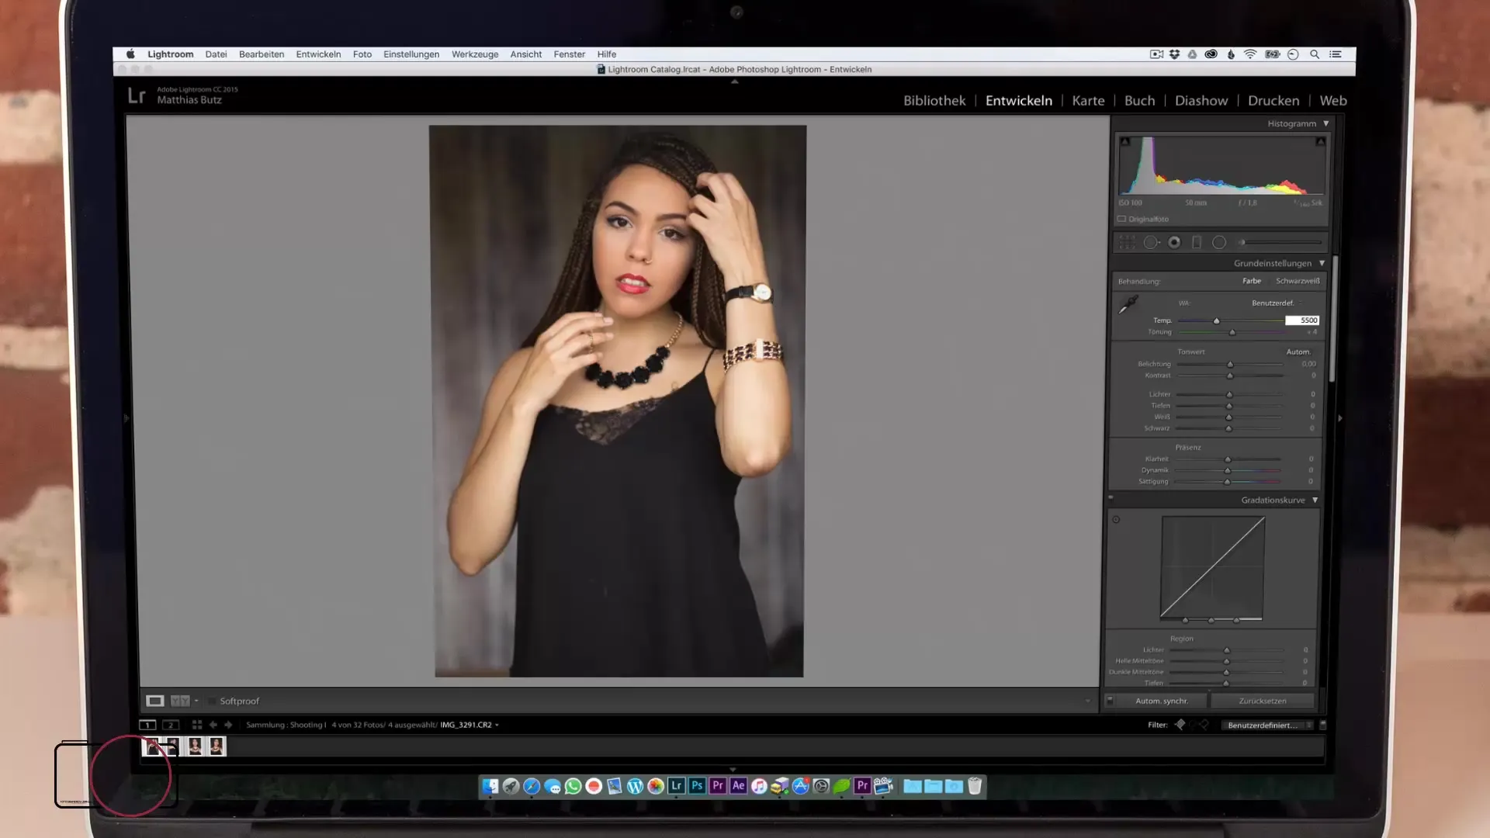Image resolution: width=1490 pixels, height=838 pixels.
Task: Collapse the Grundeinstellungen panel
Action: point(1322,263)
